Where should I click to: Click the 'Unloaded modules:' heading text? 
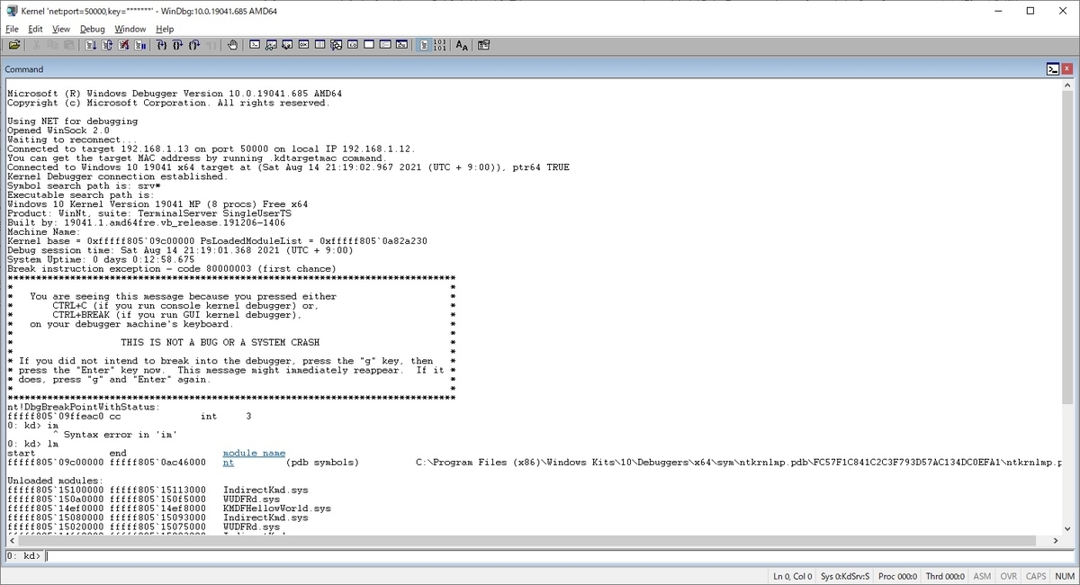pyautogui.click(x=55, y=481)
